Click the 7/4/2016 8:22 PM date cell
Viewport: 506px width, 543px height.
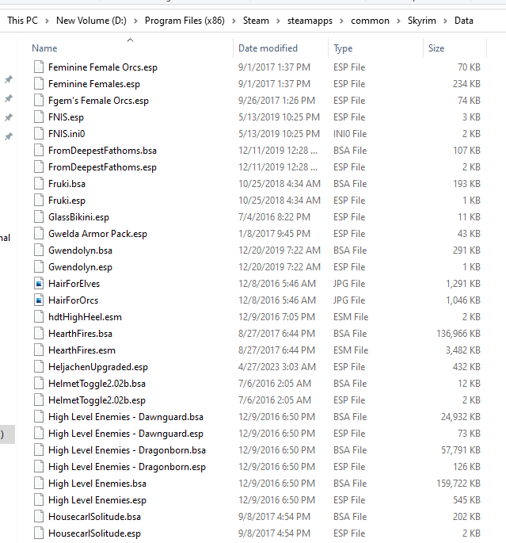point(274,217)
